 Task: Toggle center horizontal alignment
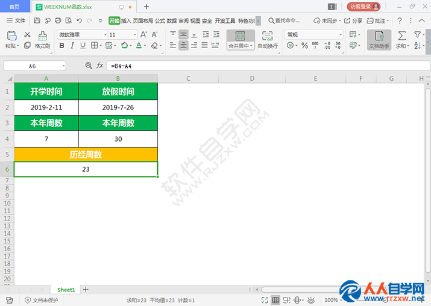point(183,45)
